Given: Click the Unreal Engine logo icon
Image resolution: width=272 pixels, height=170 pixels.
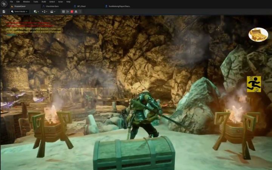Looking at the screenshot, I should pos(4,4).
